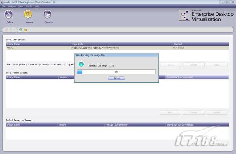Click the info icon in packing dialog
236x154 pixels.
pyautogui.click(x=81, y=64)
